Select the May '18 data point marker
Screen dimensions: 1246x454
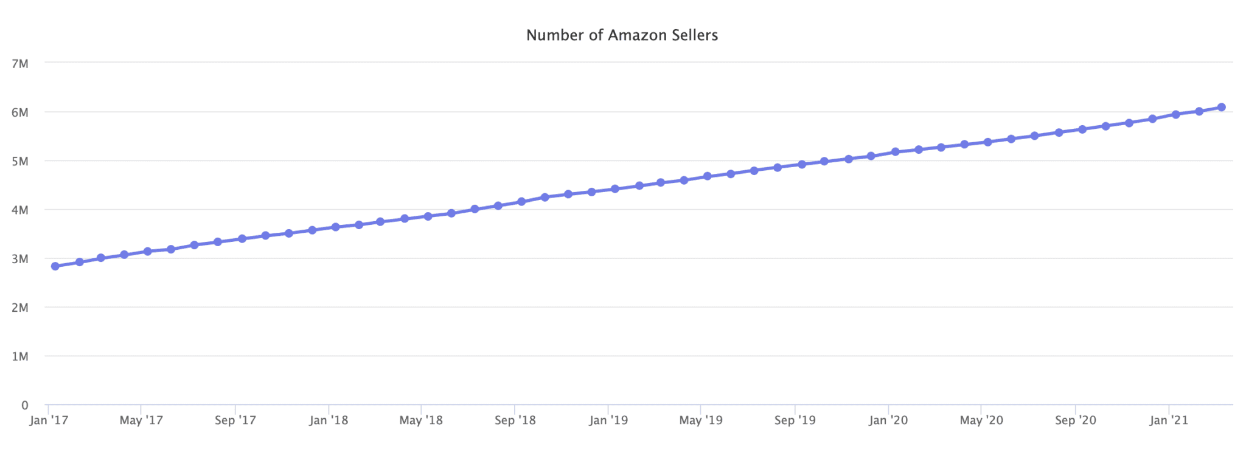pos(428,216)
